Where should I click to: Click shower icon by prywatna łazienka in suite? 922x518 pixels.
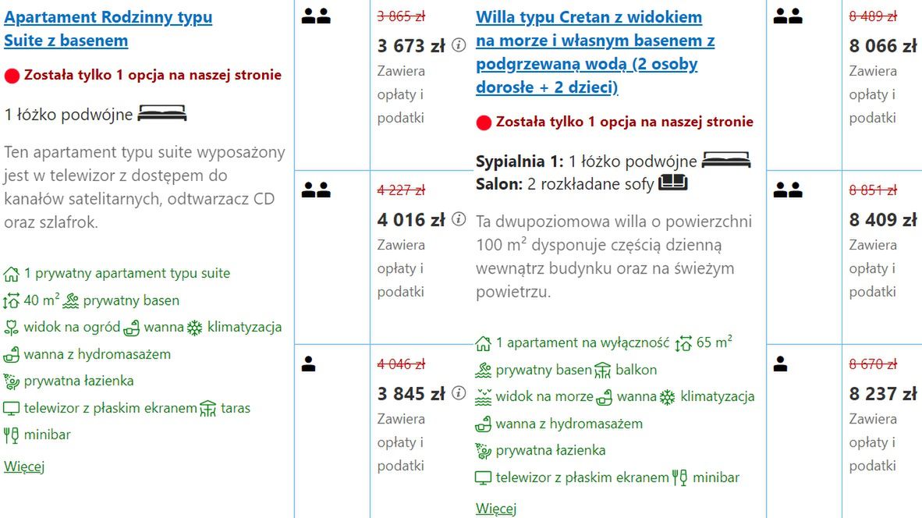(x=11, y=381)
